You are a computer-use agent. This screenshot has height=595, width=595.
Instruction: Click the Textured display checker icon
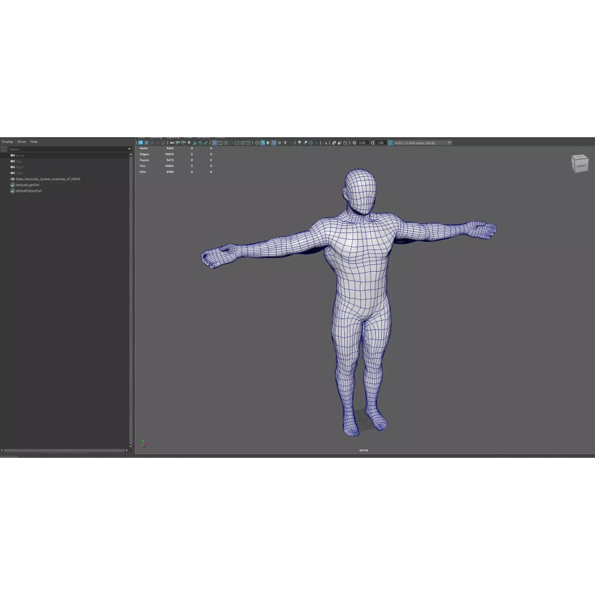[x=279, y=143]
